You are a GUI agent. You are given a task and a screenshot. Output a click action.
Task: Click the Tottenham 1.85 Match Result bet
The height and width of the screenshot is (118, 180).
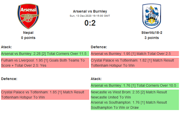click(x=45, y=95)
